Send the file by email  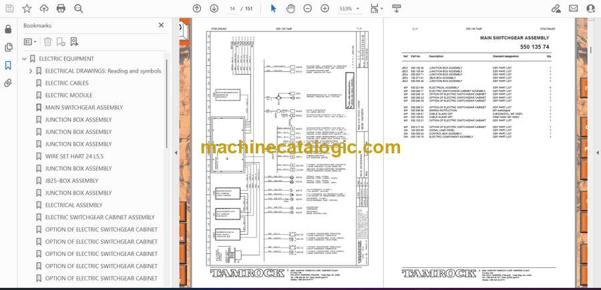coord(574,9)
